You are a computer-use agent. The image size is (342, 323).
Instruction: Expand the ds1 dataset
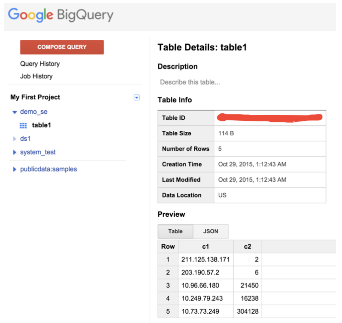[x=14, y=139]
